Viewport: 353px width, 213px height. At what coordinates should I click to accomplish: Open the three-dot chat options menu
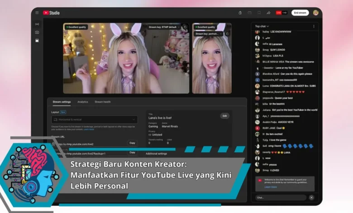pyautogui.click(x=314, y=26)
